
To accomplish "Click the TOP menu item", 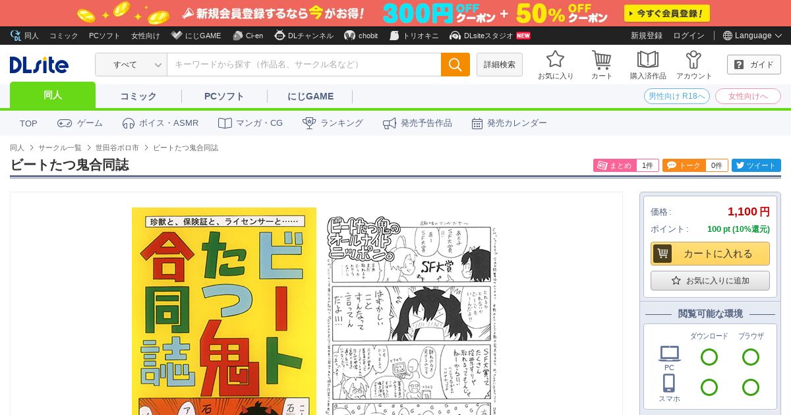I will [x=28, y=123].
